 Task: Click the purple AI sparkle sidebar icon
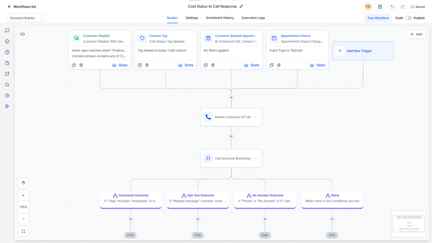[7, 106]
